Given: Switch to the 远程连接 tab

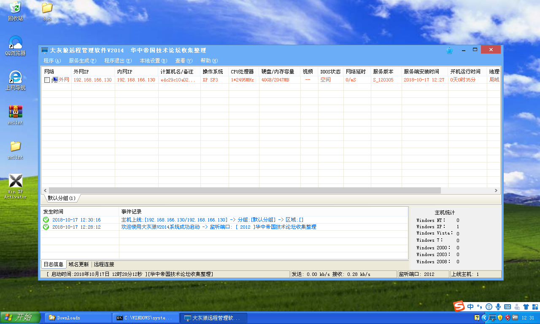Looking at the screenshot, I should pos(104,265).
